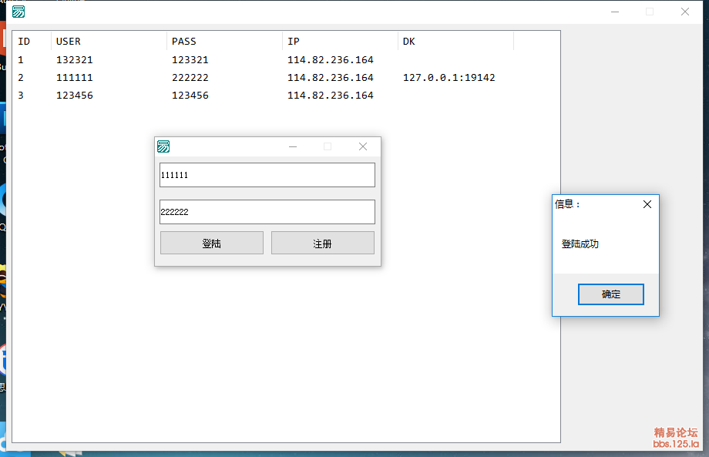Click the PASS column header

[223, 42]
